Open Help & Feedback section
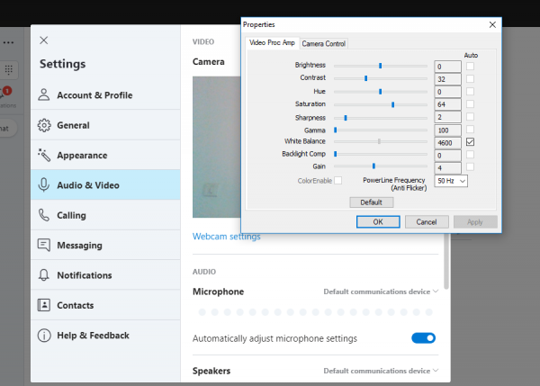540x386 pixels. pos(105,335)
